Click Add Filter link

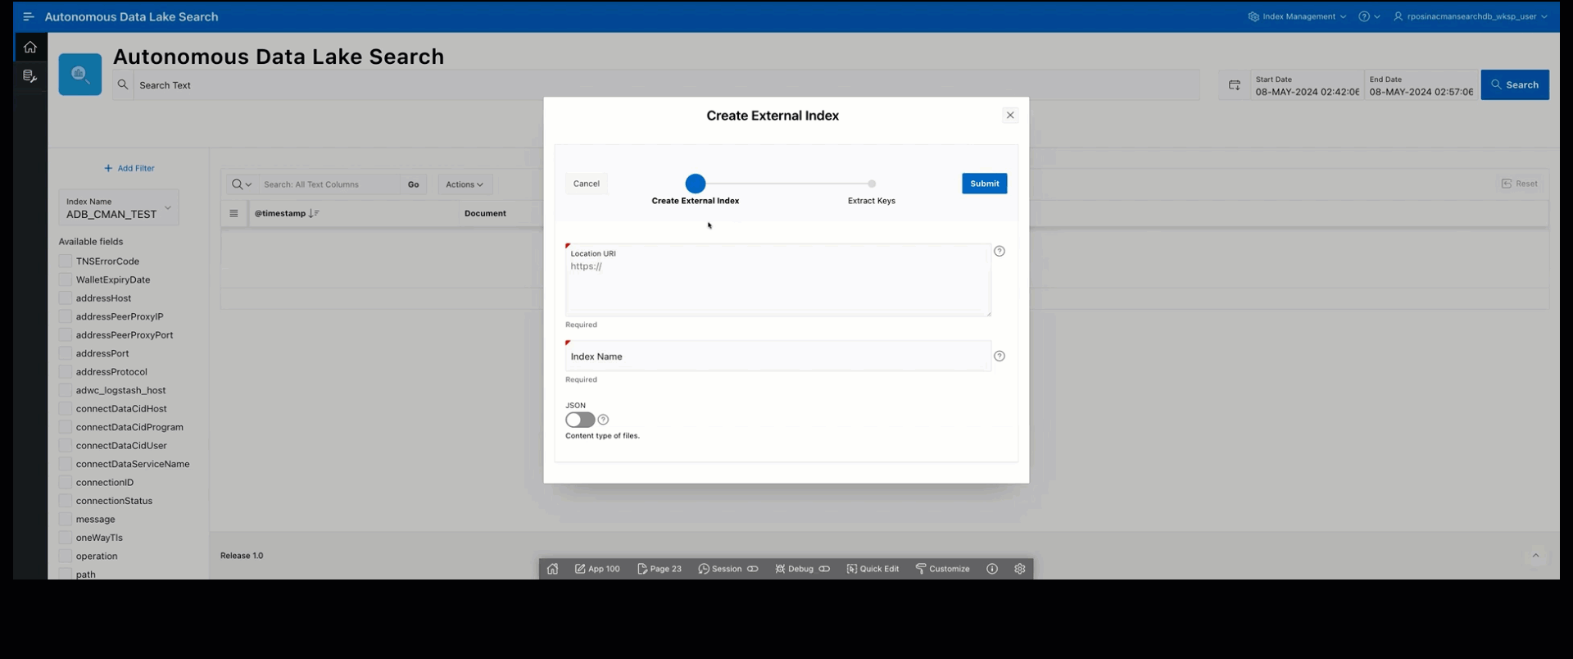click(x=129, y=168)
